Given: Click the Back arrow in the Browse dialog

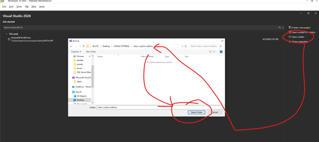Looking at the screenshot, I should pyautogui.click(x=71, y=46).
